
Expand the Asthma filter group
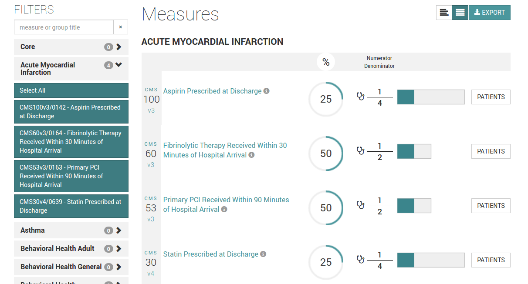(x=71, y=231)
